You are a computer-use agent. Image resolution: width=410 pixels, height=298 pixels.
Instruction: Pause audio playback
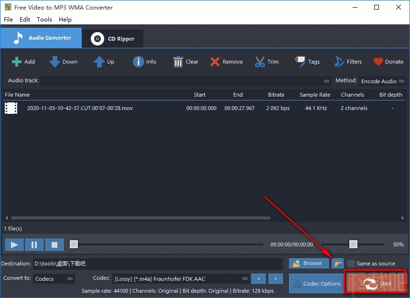coord(34,244)
